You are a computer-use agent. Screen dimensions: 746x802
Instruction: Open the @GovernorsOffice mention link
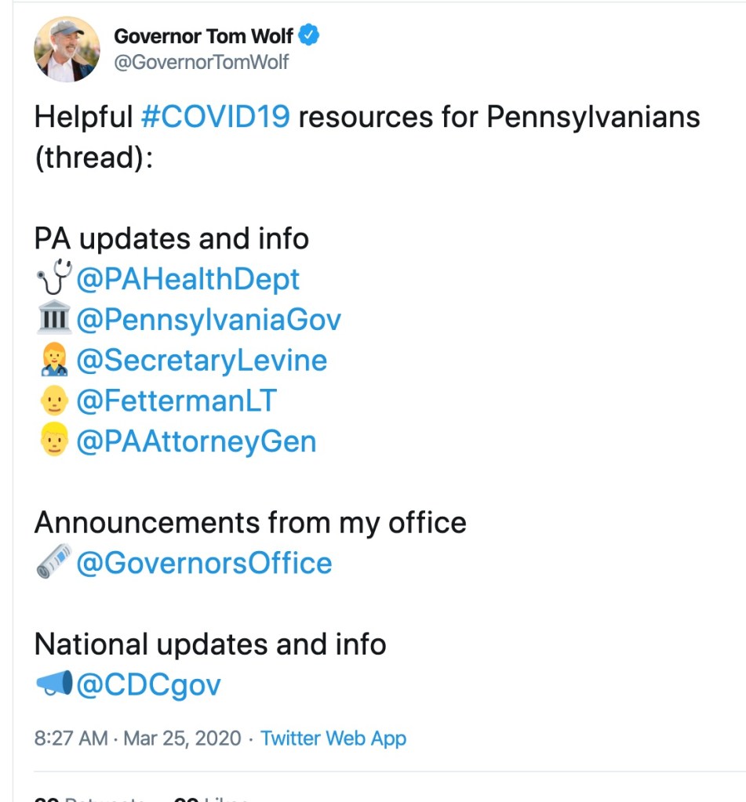204,563
